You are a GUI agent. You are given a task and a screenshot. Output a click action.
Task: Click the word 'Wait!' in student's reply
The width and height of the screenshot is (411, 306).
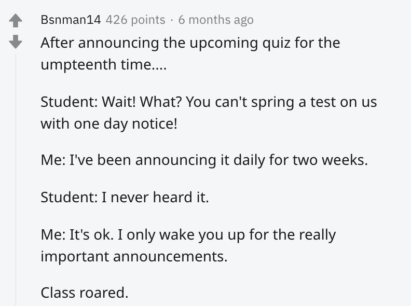click(x=119, y=102)
